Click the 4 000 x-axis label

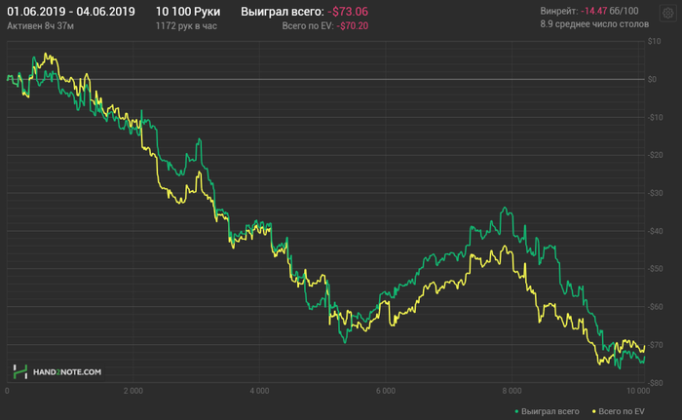tap(259, 392)
